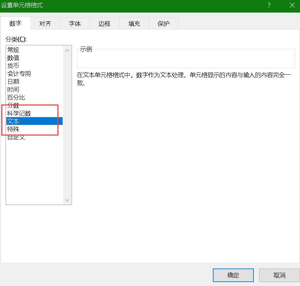Go to the 保护 tab
Screen dimensions: 300x286
click(164, 23)
